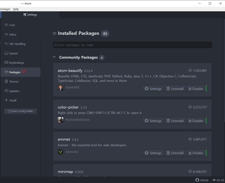Click the 2,272,517 download count

coord(200,107)
